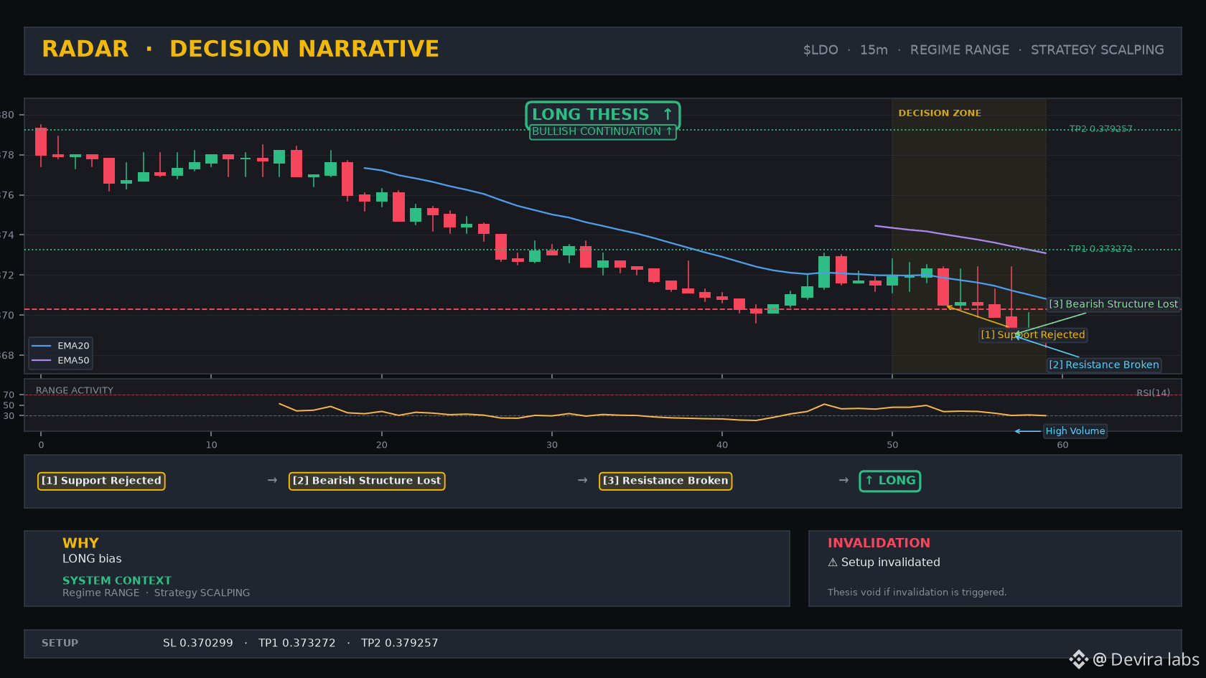
Task: Click the EMA50 purple legend swatch
Action: pyautogui.click(x=42, y=361)
